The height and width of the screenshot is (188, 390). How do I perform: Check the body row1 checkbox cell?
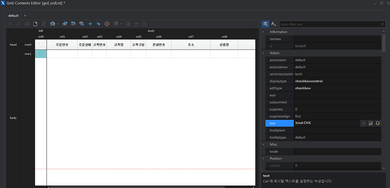tap(41, 53)
